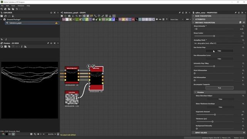
Task: Click the fit-to-view icon in graph toolbar
Action: click(62, 16)
